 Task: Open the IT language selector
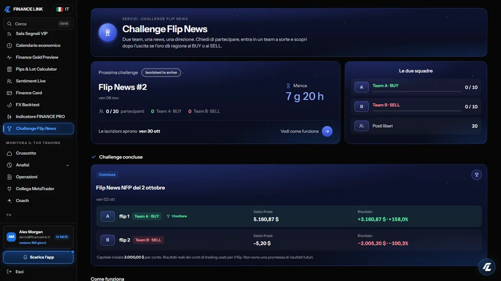click(63, 9)
